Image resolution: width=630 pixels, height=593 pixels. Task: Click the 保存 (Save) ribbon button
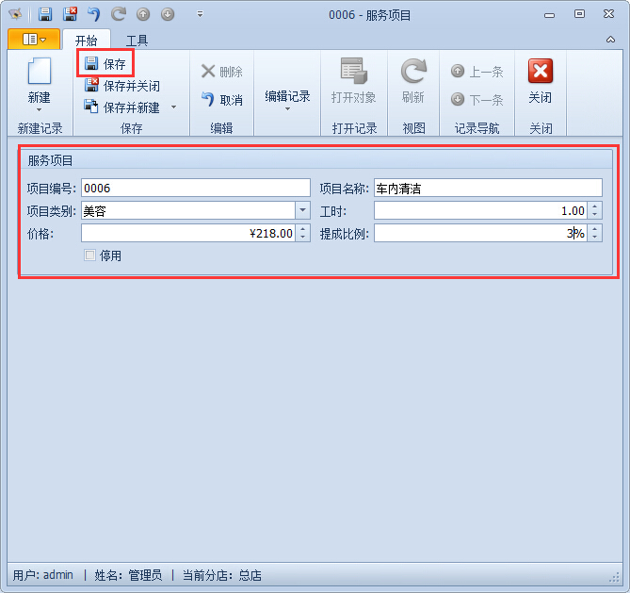tap(105, 64)
